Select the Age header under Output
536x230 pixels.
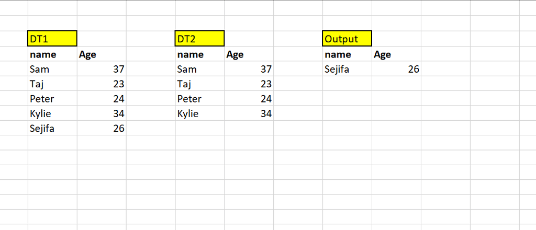click(397, 54)
